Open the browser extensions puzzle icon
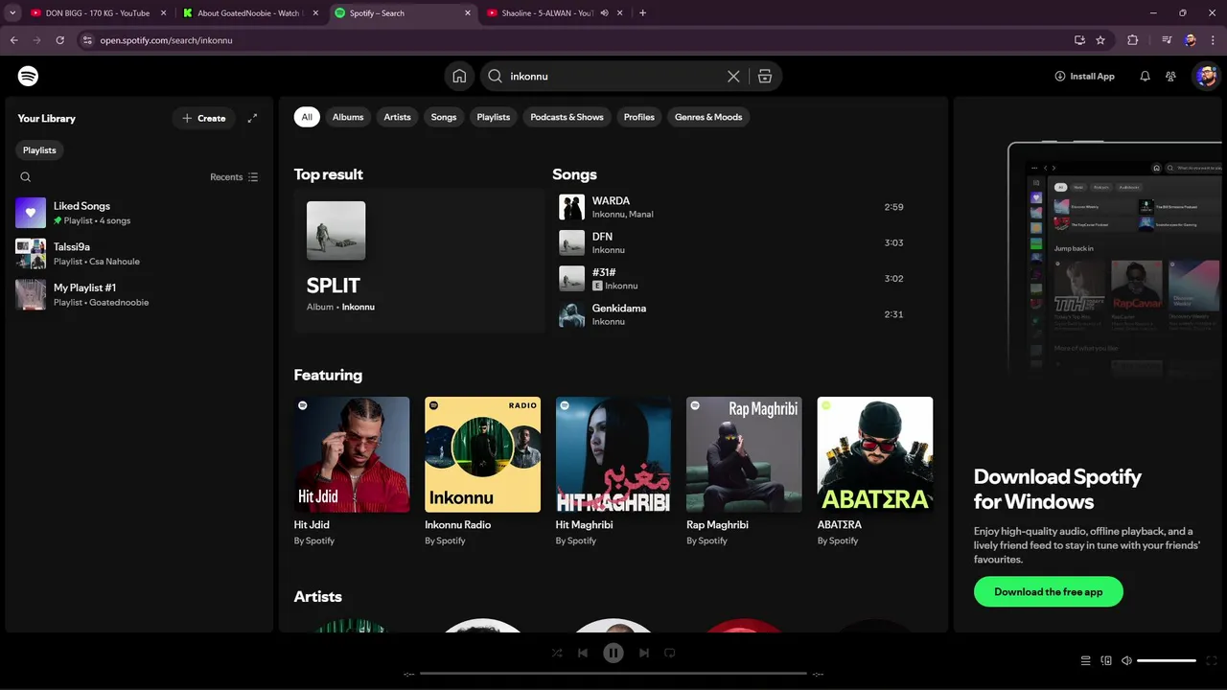The image size is (1227, 690). click(1132, 40)
